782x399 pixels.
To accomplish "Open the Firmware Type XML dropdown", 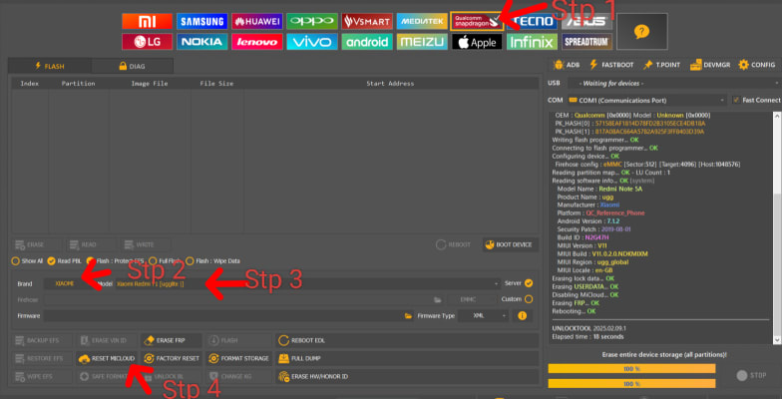I will point(483,315).
